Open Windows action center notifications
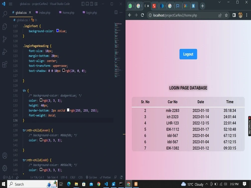251x188 pixels. [x=244, y=184]
